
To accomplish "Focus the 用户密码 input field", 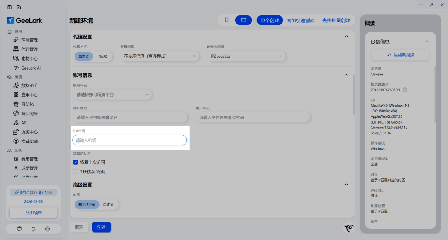I will coord(253,117).
